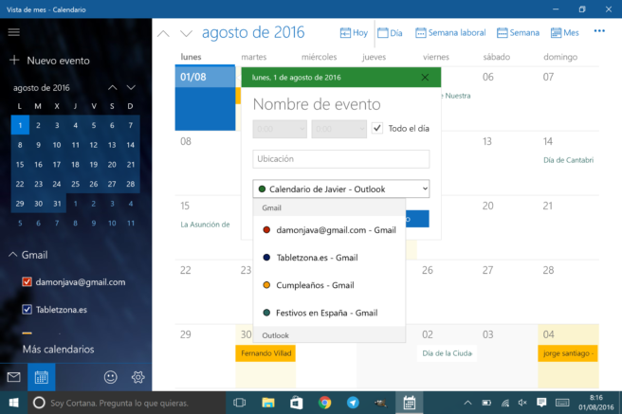The image size is (622, 414).
Task: Select day 31 in mini calendar
Action: pyautogui.click(x=57, y=204)
